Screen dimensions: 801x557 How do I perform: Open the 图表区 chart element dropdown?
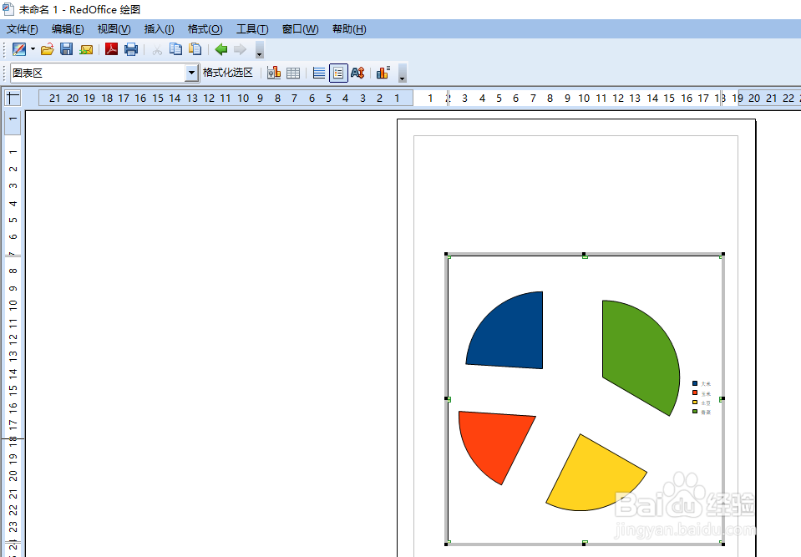click(191, 73)
